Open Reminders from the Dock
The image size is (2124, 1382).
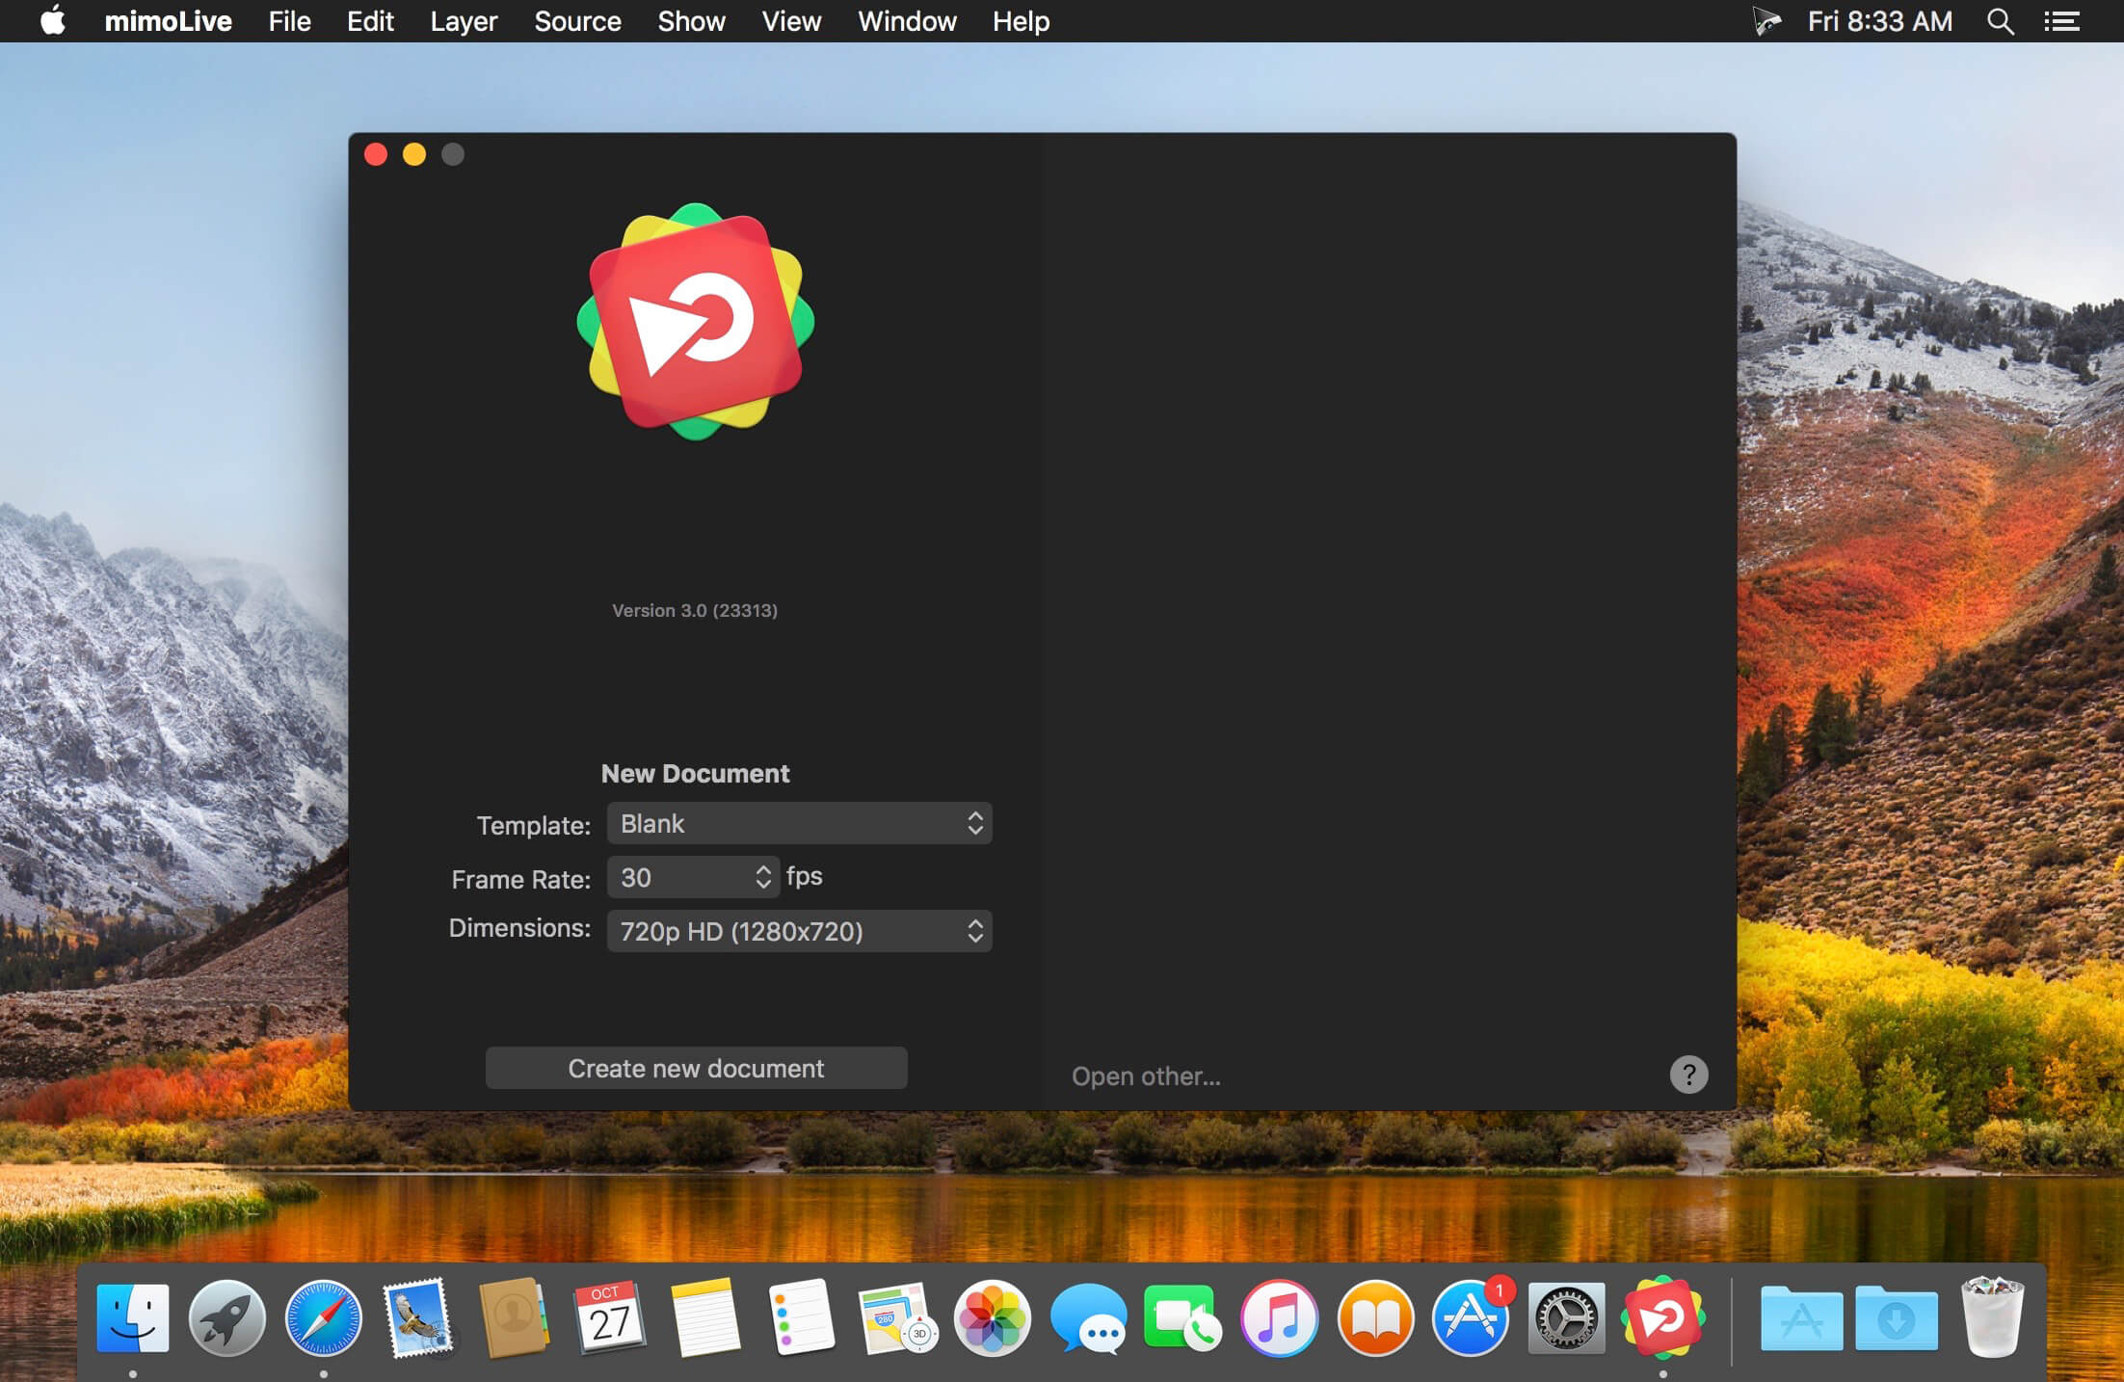(801, 1317)
